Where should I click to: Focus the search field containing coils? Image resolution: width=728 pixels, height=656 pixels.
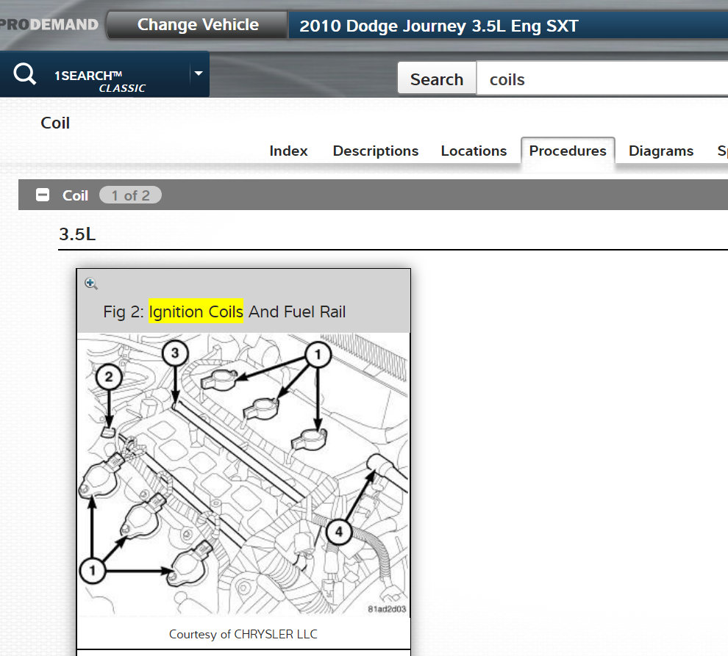click(602, 79)
